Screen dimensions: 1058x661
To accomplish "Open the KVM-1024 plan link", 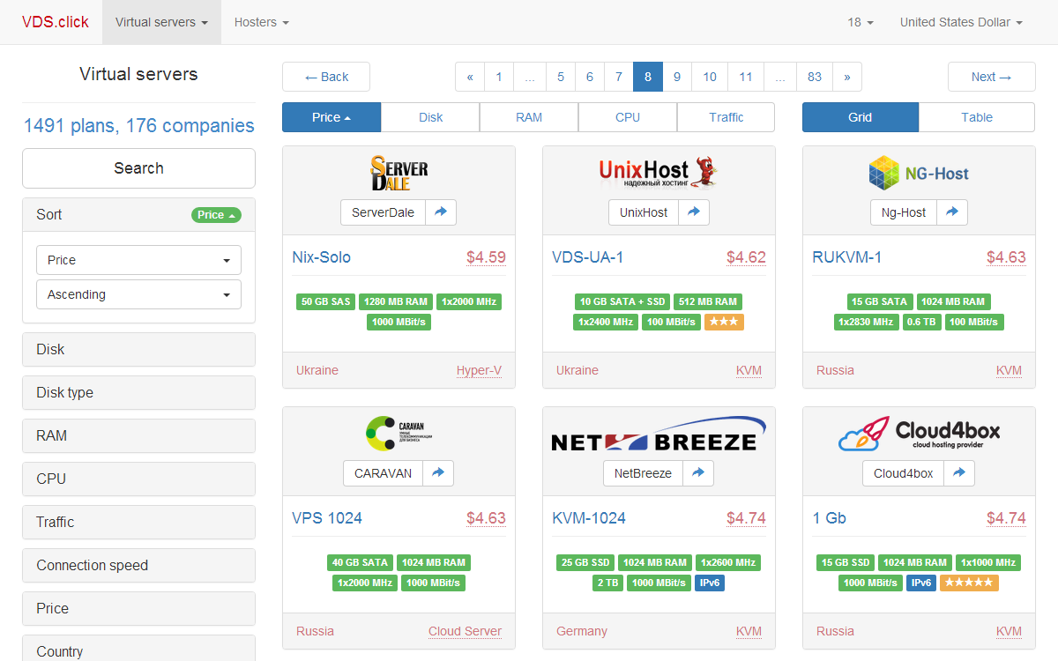I will (589, 518).
